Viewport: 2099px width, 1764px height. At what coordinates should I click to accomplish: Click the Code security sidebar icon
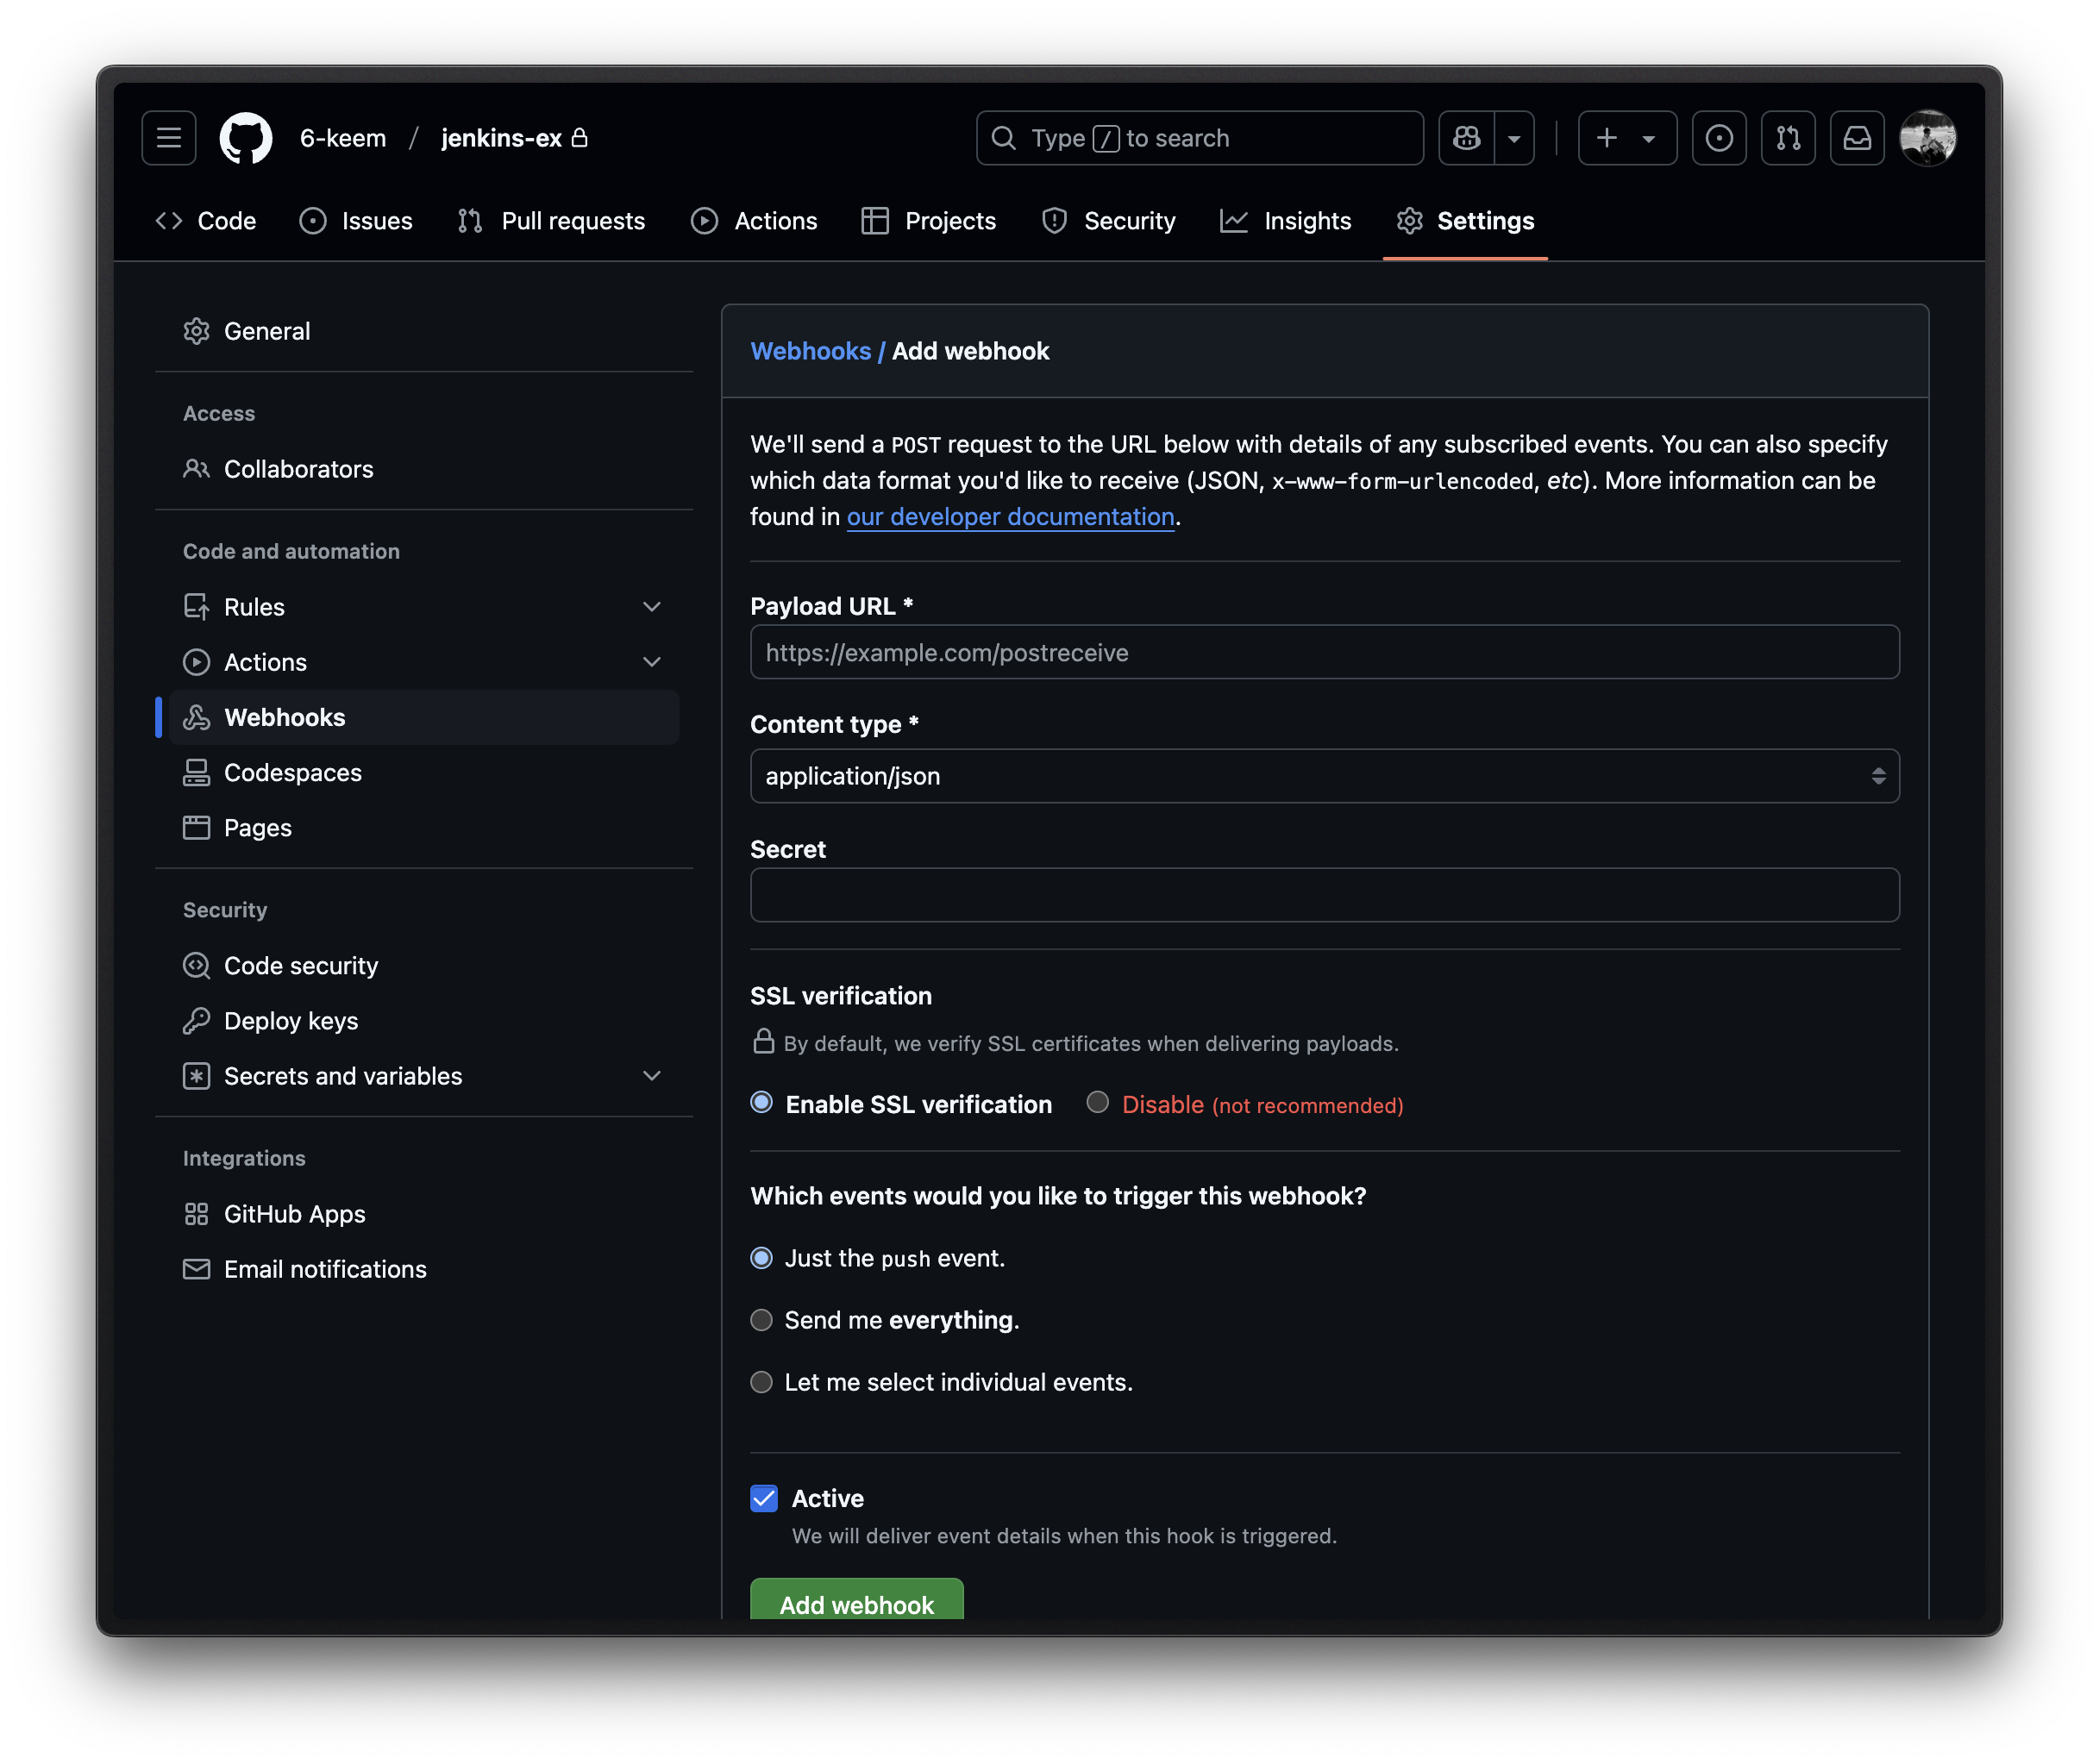(196, 966)
